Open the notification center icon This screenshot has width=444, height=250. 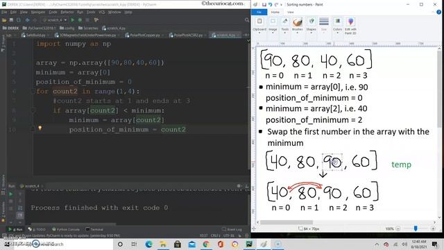tap(435, 244)
